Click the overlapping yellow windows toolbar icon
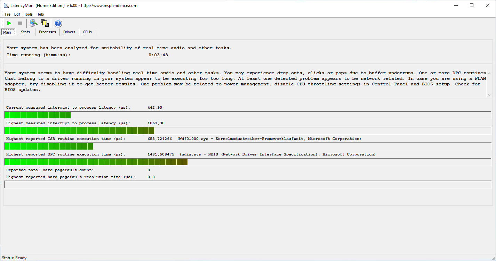 point(45,23)
